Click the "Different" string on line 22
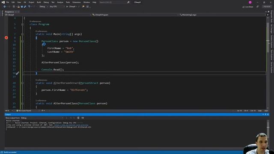This screenshot has width=274, height=154. (78, 90)
